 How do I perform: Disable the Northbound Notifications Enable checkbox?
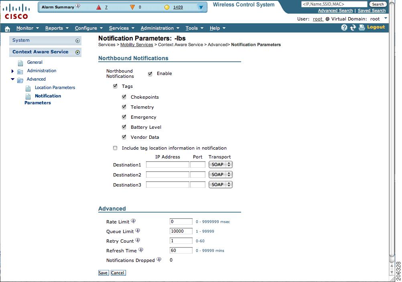point(150,73)
